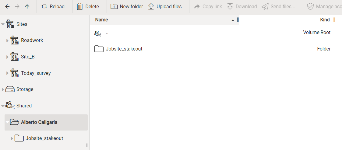Expand the Storage tree node
Viewport: 342px width, 150px height.
(3, 89)
